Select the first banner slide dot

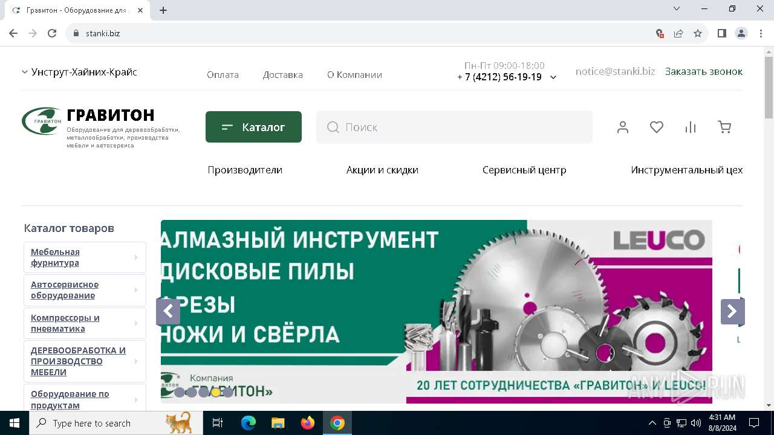click(179, 392)
